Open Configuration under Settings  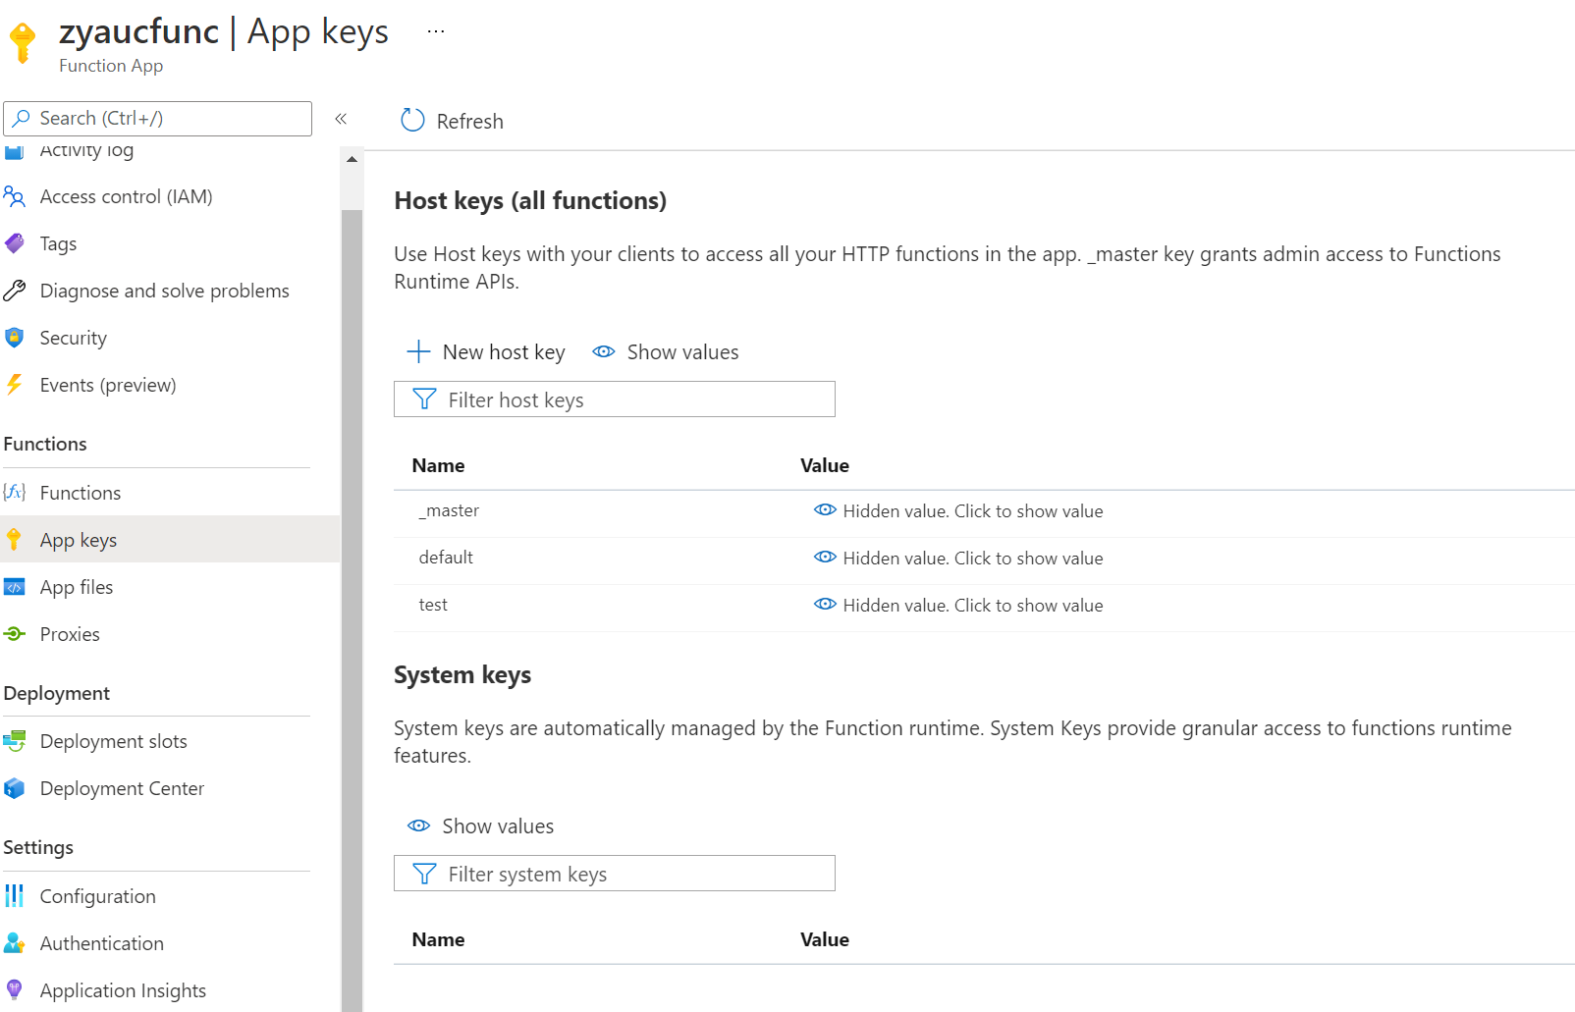tap(97, 895)
